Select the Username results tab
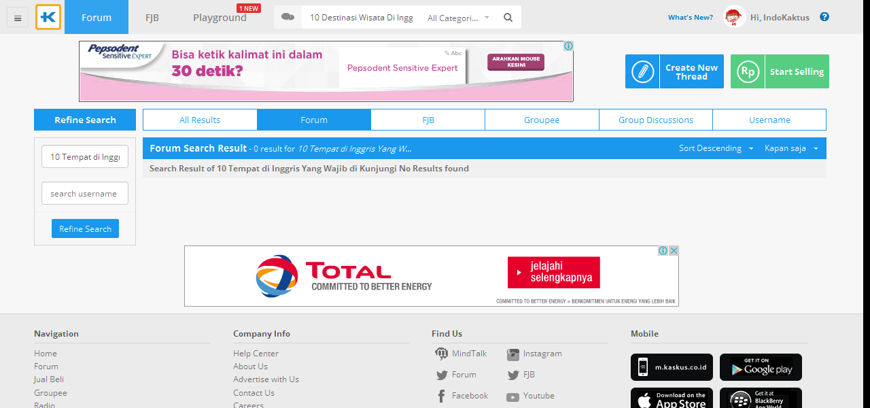This screenshot has height=408, width=870. (x=769, y=120)
